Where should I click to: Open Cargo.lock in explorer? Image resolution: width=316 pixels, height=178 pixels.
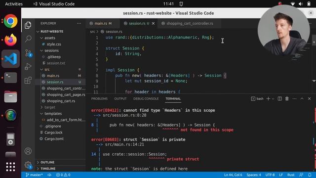(x=60, y=133)
